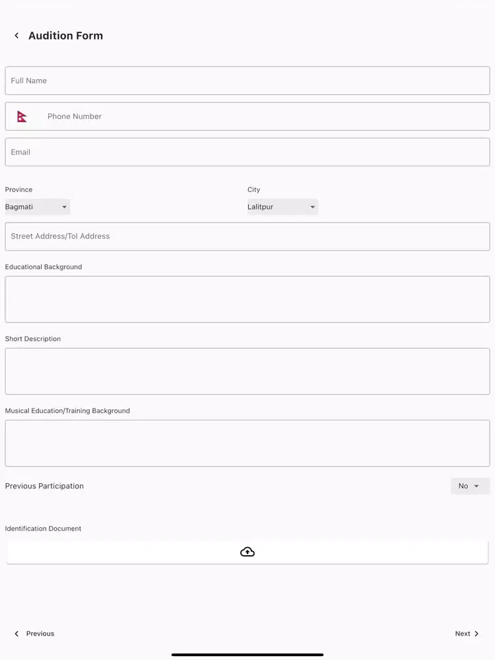
Task: Expand the City dropdown
Action: point(282,207)
